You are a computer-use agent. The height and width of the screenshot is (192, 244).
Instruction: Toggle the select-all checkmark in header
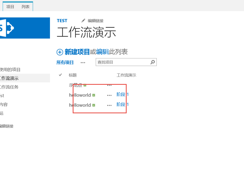pos(60,75)
